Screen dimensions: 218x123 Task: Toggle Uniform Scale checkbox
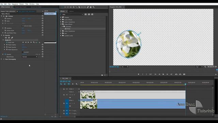coord(23,26)
